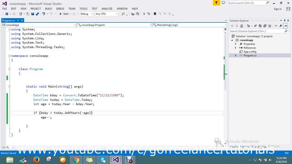Click the Save All toolbar icon
Viewport: 292px width, 164px height.
coord(37,14)
